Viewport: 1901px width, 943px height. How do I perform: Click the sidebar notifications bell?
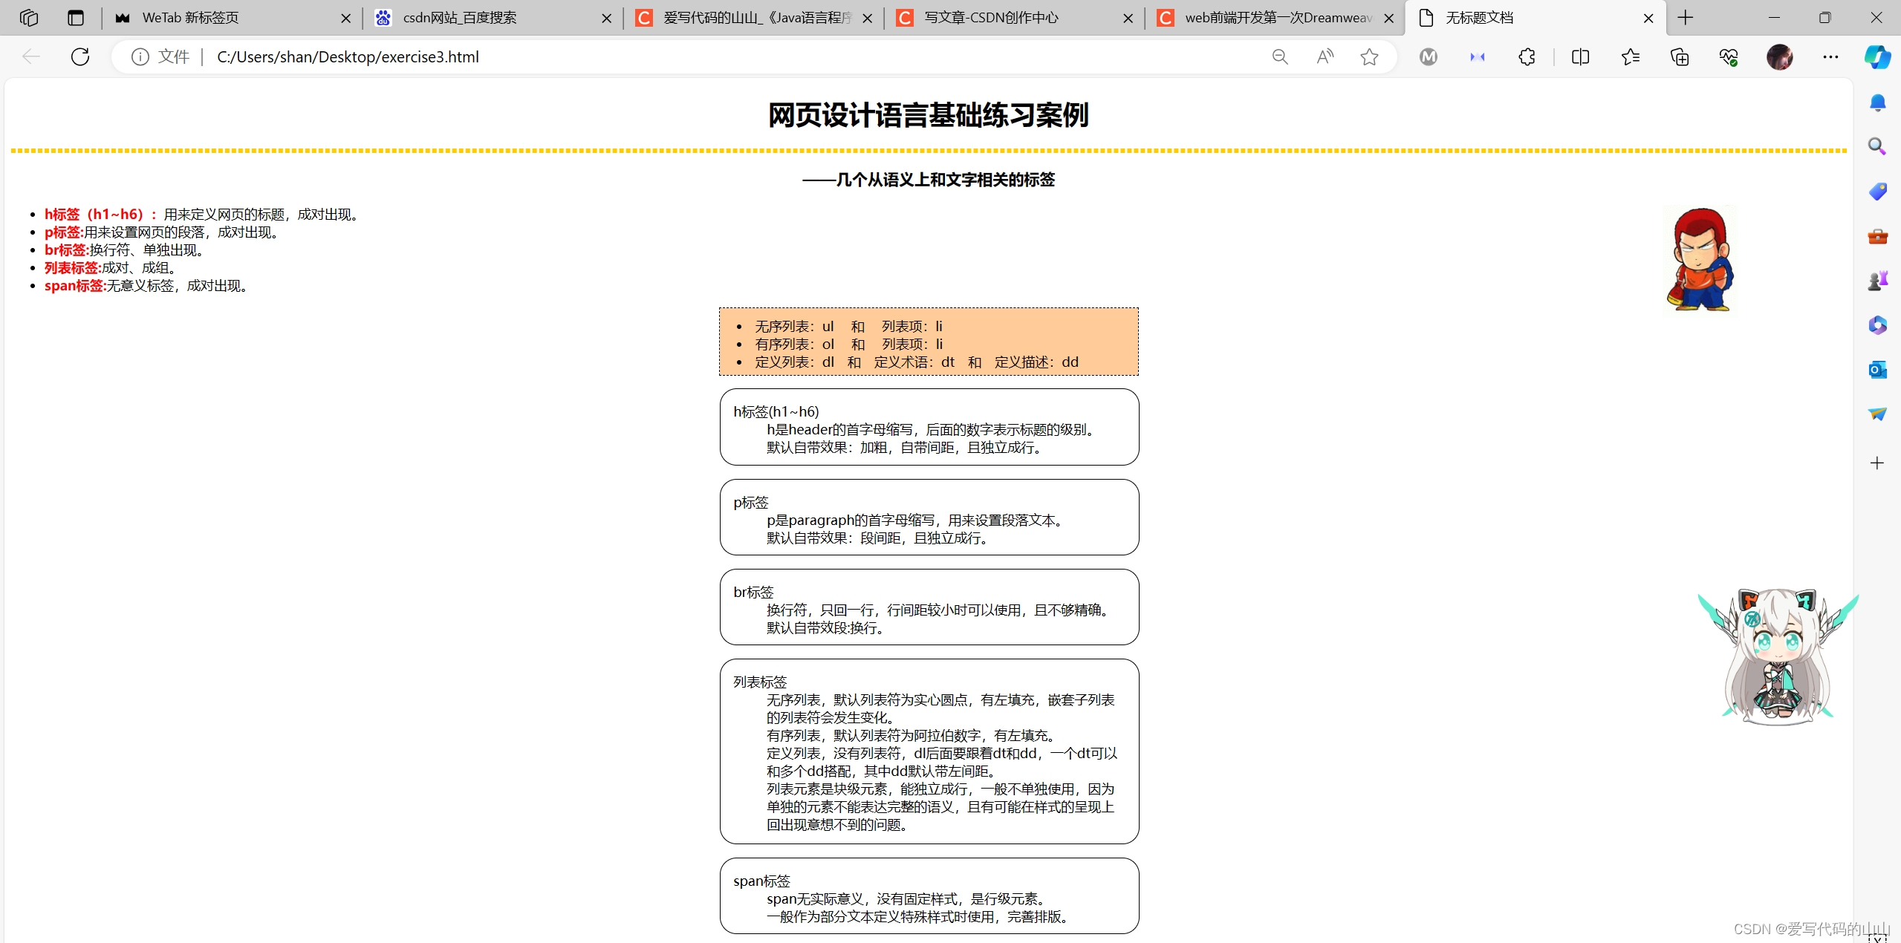click(x=1877, y=102)
